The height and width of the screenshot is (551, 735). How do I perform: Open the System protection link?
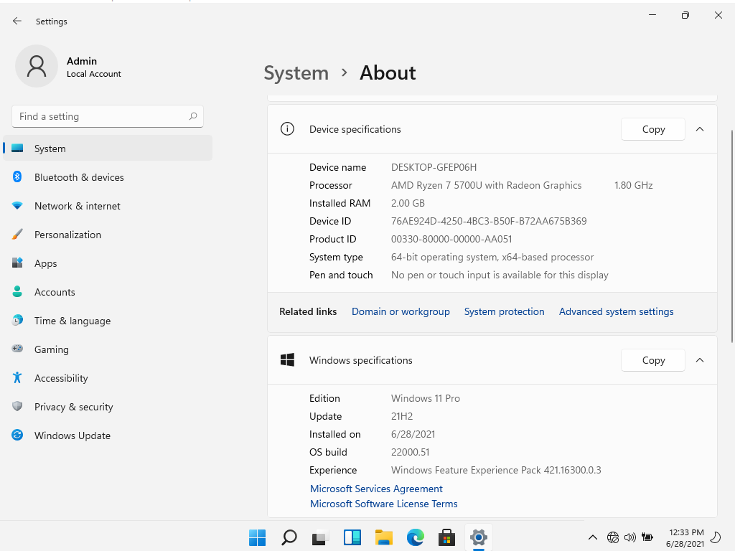tap(505, 311)
